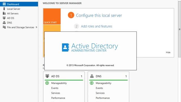This screenshot has height=102, width=181.
Task: Open File and Storage Services page
Action: point(21,27)
